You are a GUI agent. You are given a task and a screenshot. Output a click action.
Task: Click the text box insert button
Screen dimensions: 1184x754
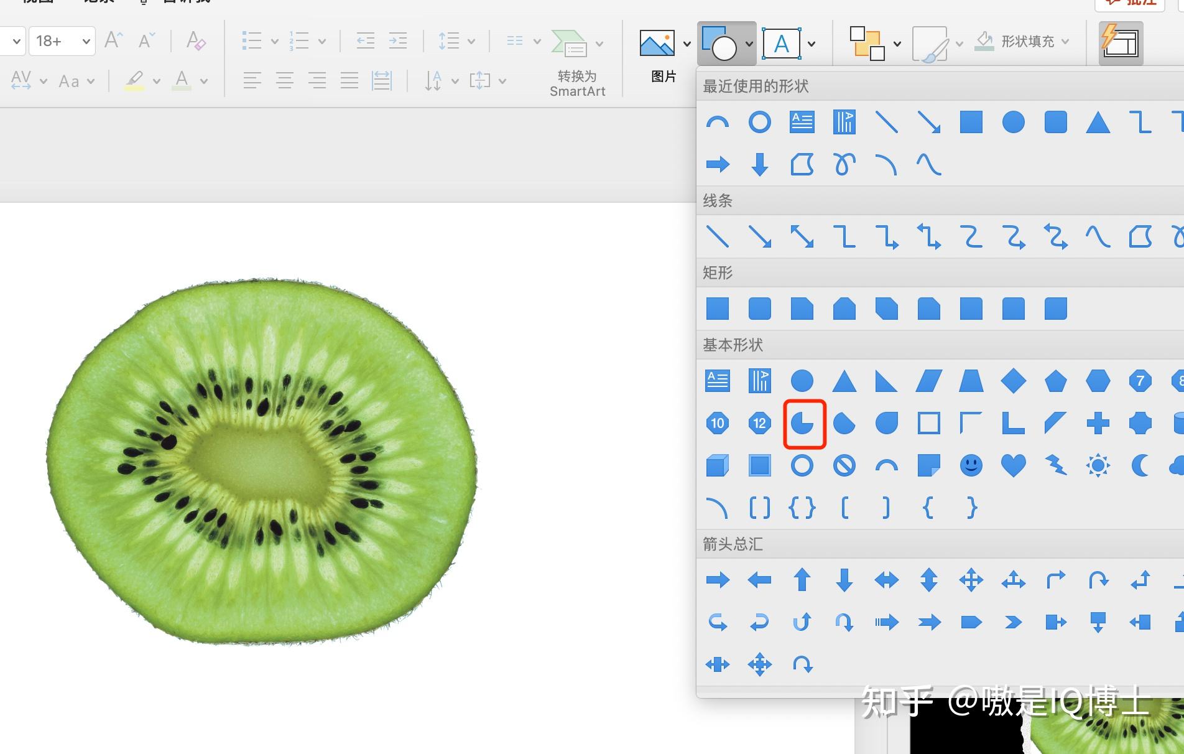pyautogui.click(x=781, y=44)
